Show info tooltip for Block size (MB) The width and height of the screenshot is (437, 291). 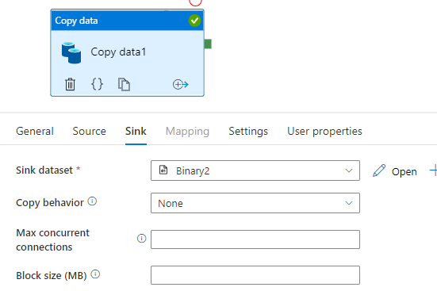coord(96,274)
